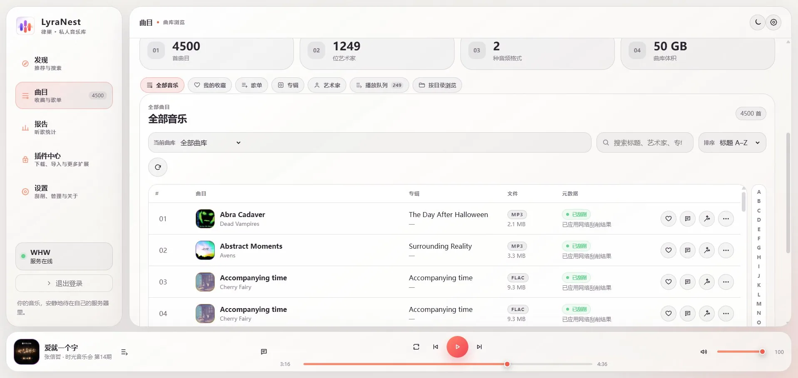
Task: Open scrape tool for track 04
Action: (707, 314)
